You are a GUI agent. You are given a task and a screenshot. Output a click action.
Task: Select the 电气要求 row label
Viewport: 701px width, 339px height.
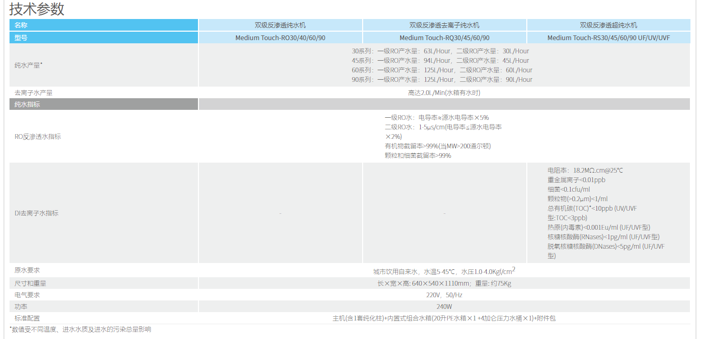click(27, 295)
